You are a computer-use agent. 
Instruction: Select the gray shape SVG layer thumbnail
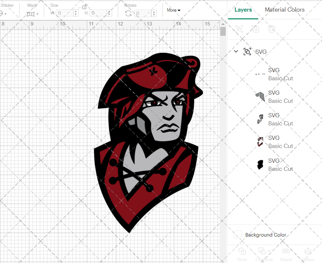tap(260, 97)
